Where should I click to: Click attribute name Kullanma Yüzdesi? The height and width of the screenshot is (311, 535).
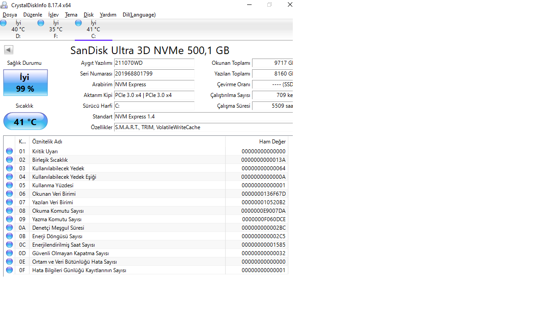(53, 185)
